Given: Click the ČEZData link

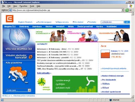Looking at the screenshot, I should (105, 84).
